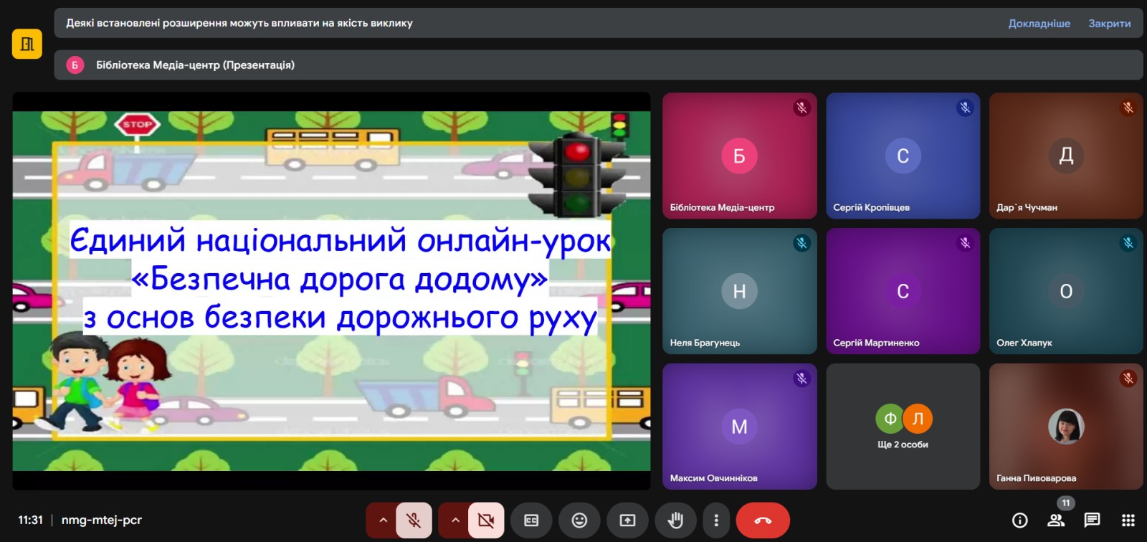The image size is (1147, 542).
Task: Click the pink Б presenter avatar in banner
Action: coord(75,65)
